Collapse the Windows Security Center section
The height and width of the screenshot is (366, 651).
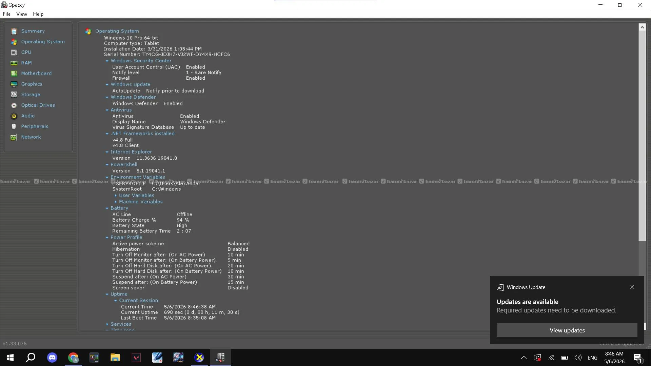(x=107, y=61)
